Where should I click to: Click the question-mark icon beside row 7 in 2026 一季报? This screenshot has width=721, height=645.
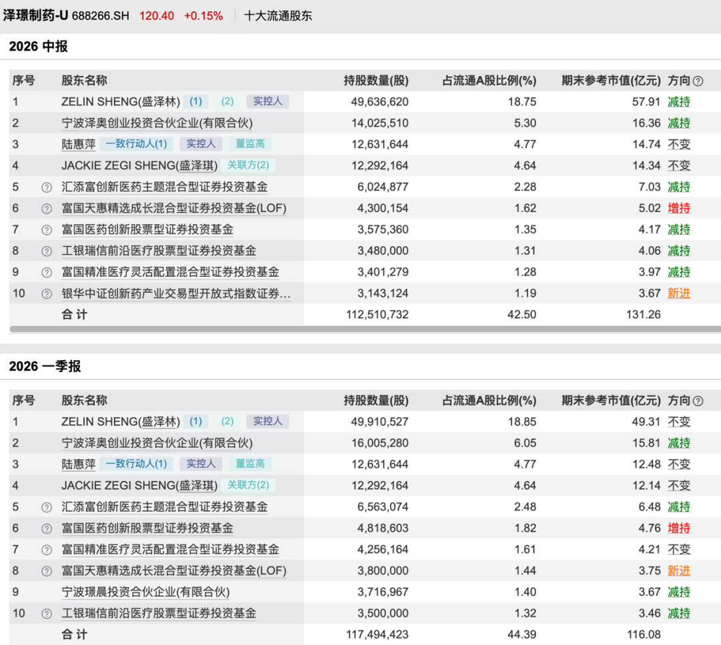click(47, 550)
